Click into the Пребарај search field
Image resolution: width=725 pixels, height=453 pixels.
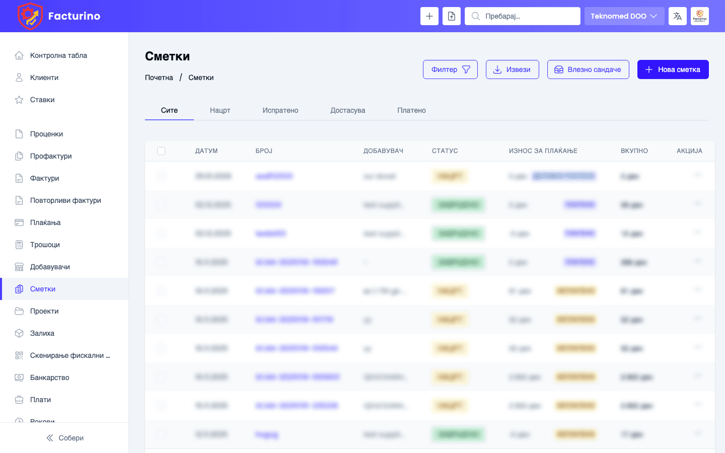529,16
